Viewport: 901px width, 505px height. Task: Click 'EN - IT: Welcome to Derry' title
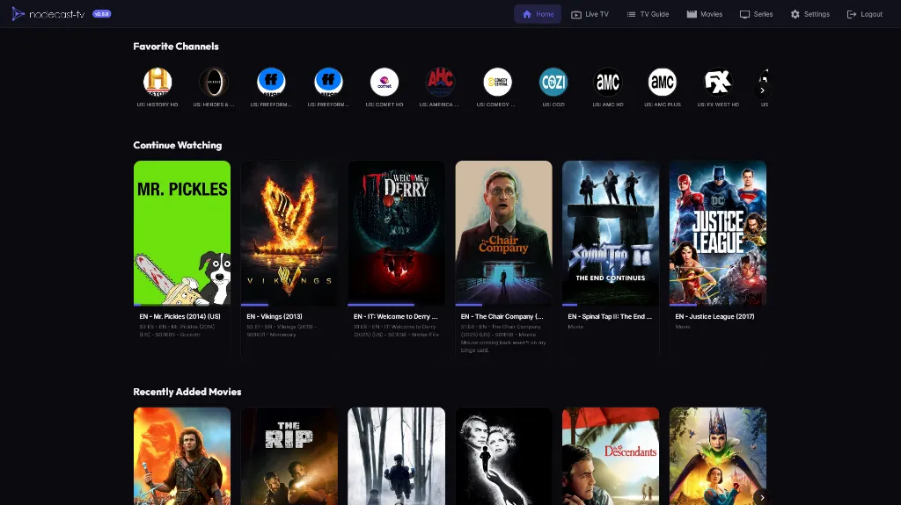(x=395, y=316)
